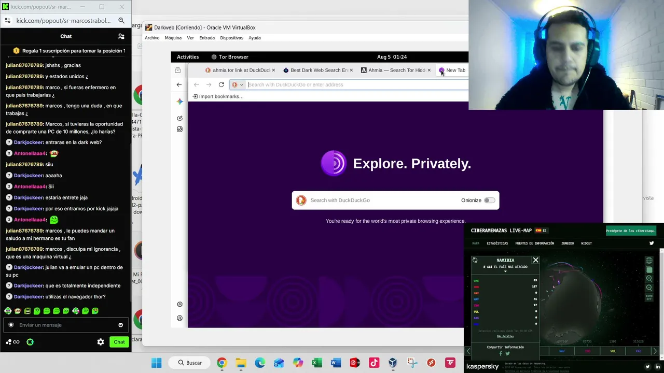Open the sidebar settings gear in Tor Browser
Image resolution: width=664 pixels, height=373 pixels.
(x=179, y=304)
